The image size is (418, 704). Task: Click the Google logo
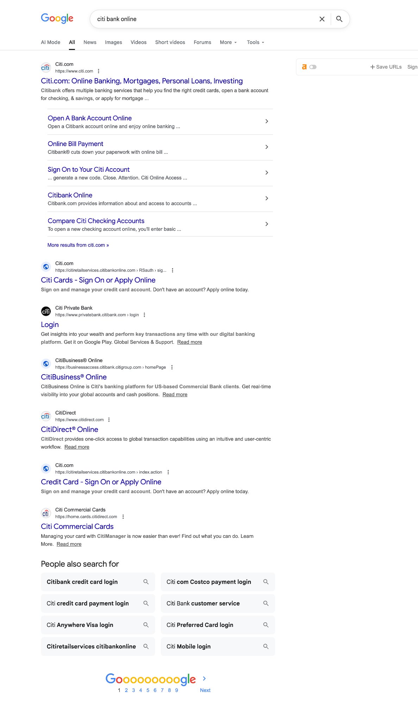57,19
